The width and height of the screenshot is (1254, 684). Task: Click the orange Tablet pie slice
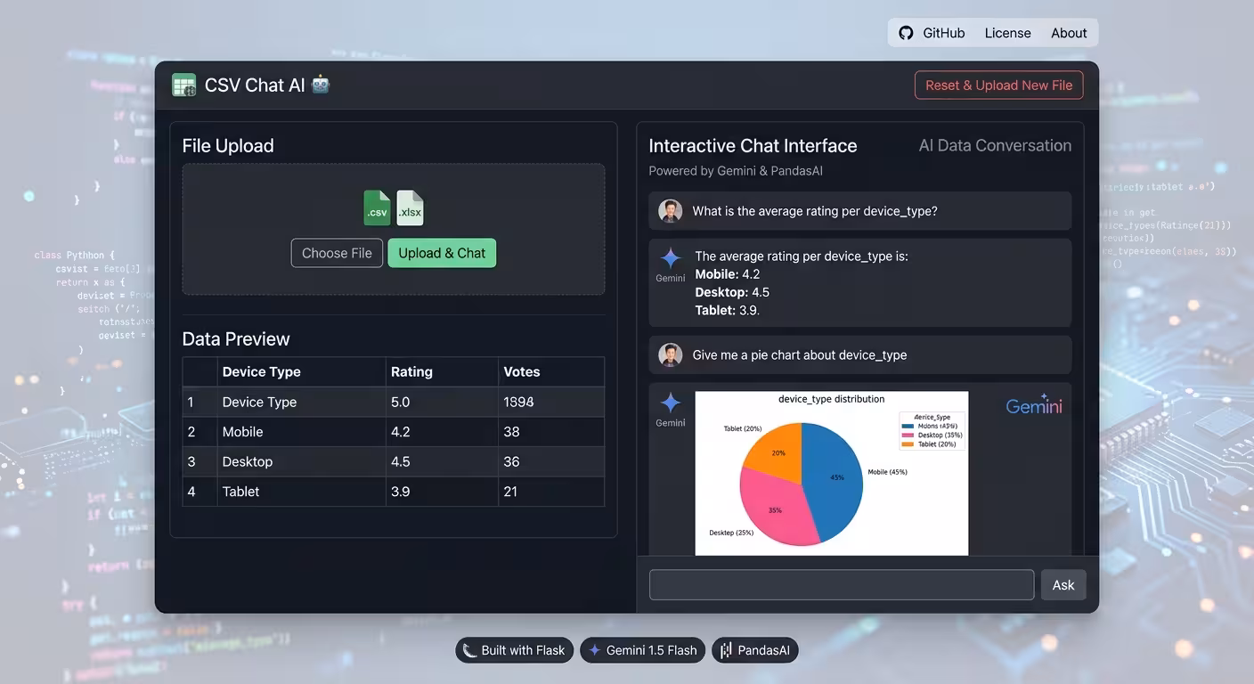coord(777,451)
